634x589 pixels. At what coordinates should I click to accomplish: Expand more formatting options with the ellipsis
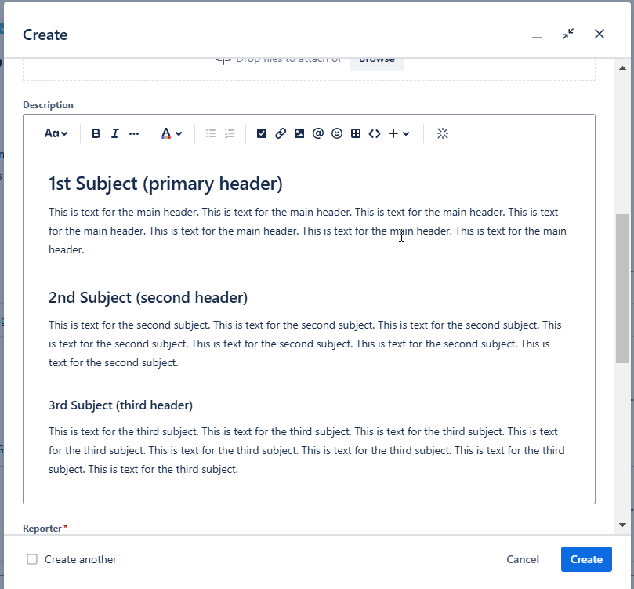click(x=133, y=133)
